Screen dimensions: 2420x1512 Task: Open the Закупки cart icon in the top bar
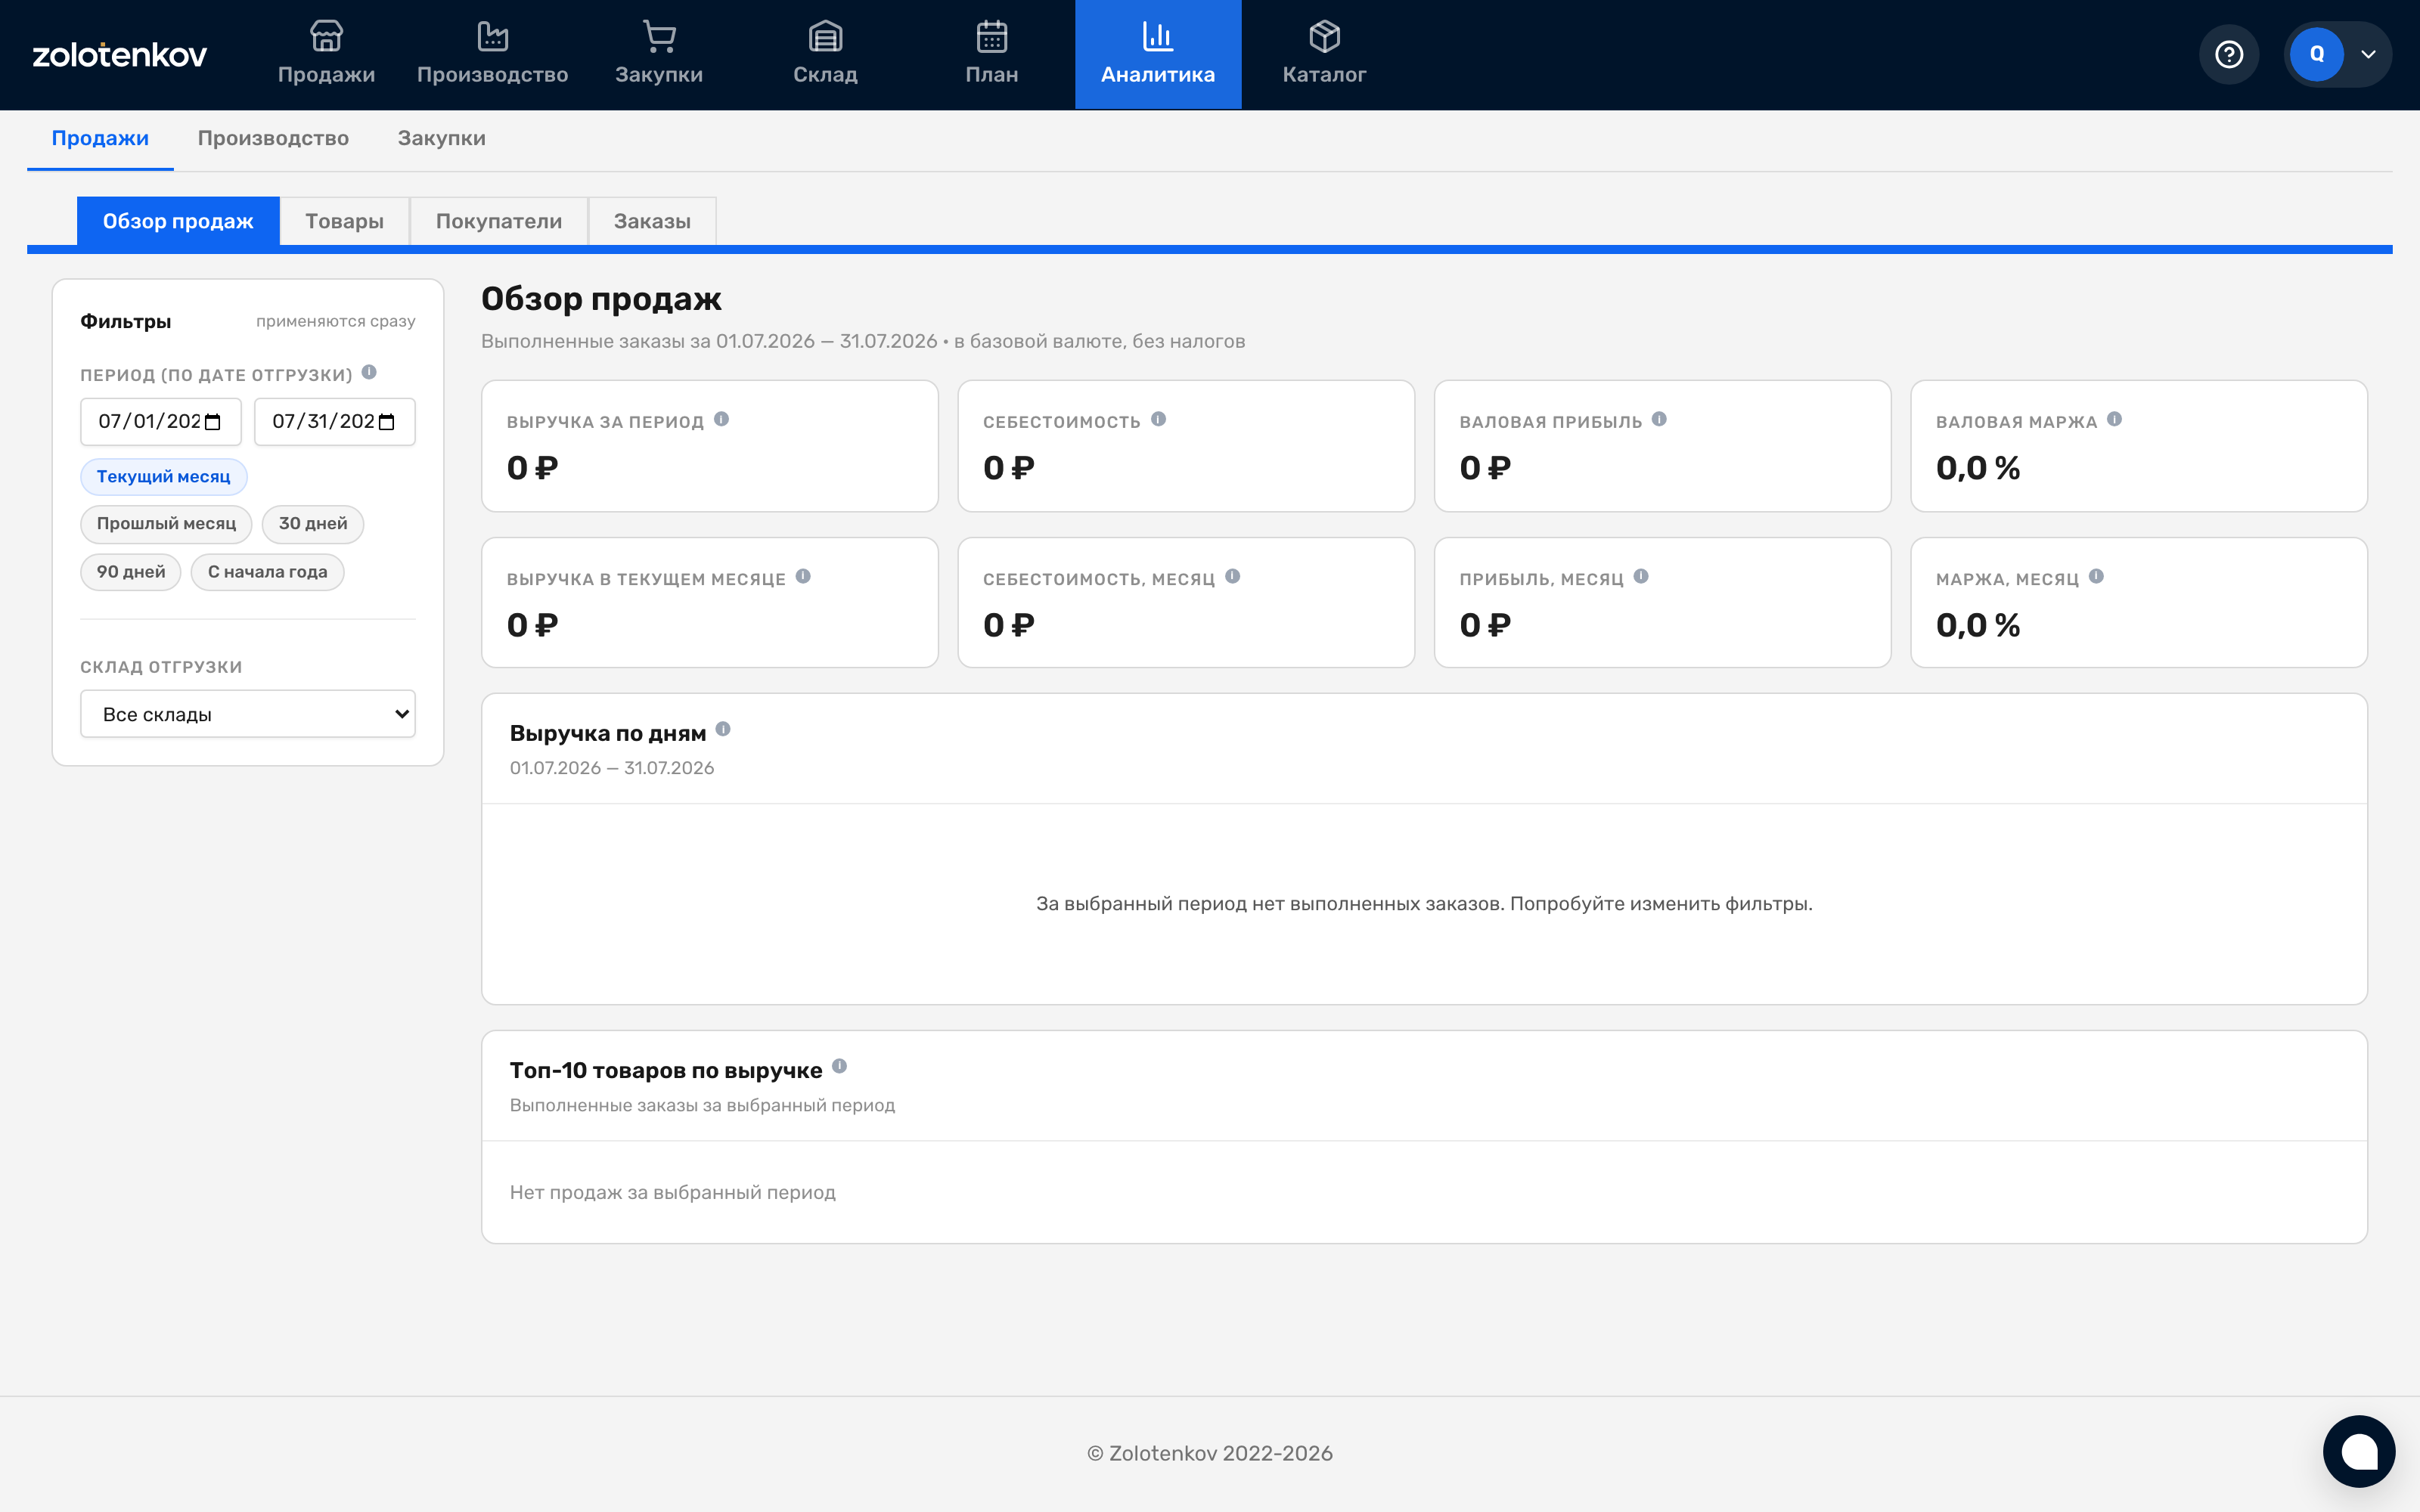click(659, 37)
